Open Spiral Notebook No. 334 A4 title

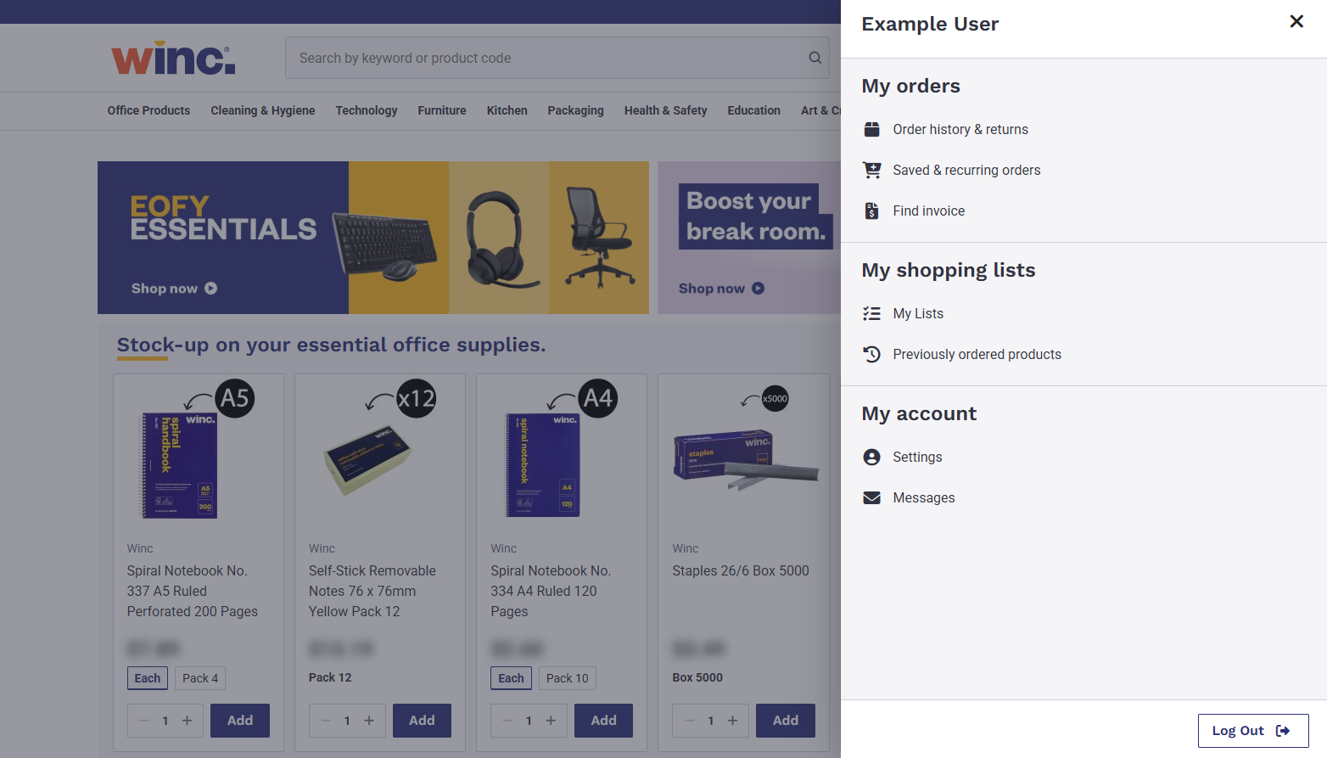(x=551, y=591)
